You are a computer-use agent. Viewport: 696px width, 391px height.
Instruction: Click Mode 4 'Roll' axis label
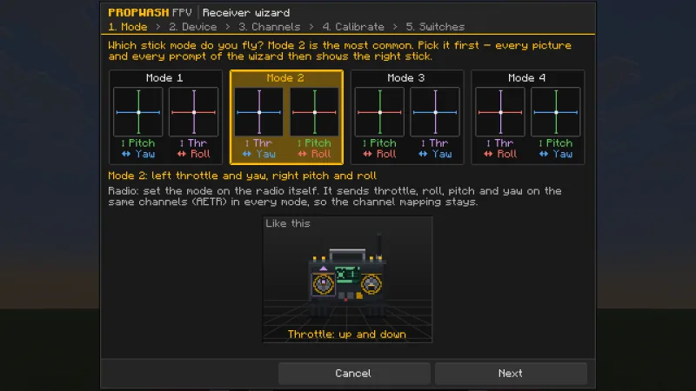(x=500, y=154)
